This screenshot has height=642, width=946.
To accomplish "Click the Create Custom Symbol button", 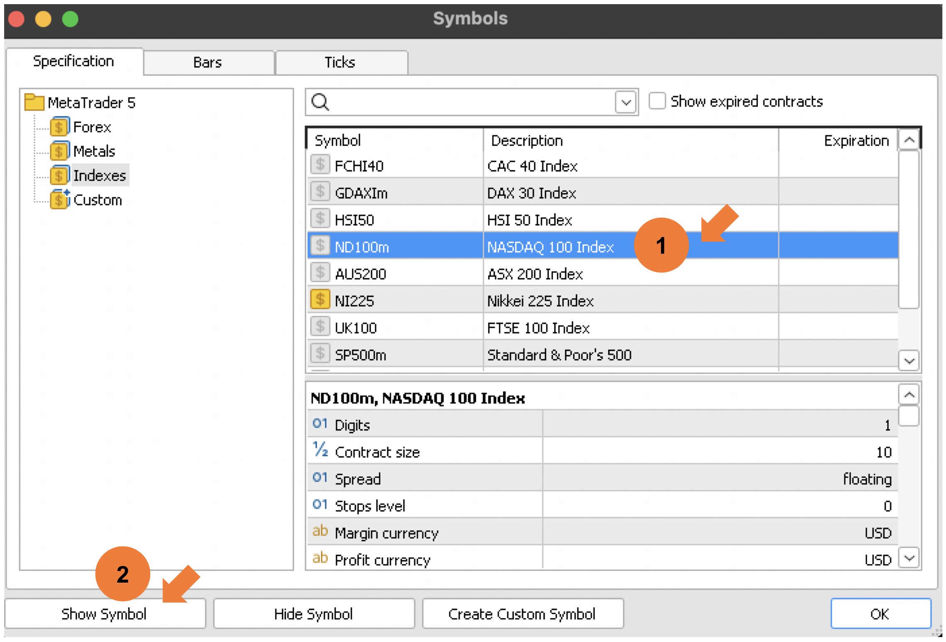I will tap(522, 614).
